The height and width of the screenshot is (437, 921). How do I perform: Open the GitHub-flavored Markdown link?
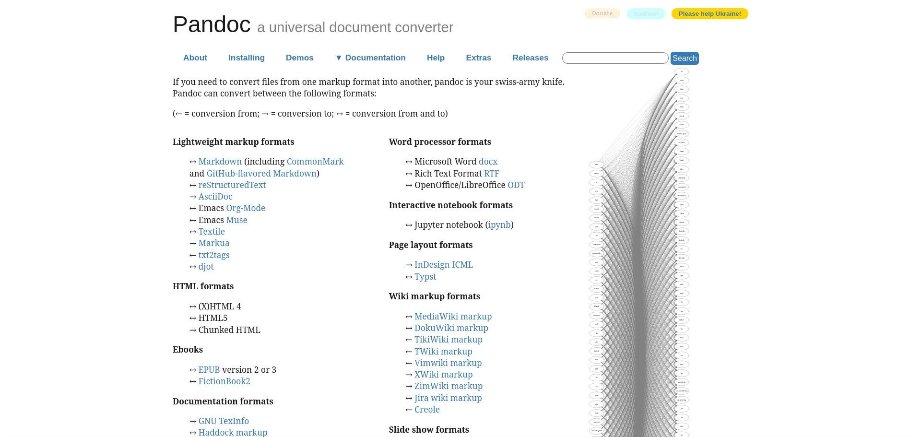(261, 174)
